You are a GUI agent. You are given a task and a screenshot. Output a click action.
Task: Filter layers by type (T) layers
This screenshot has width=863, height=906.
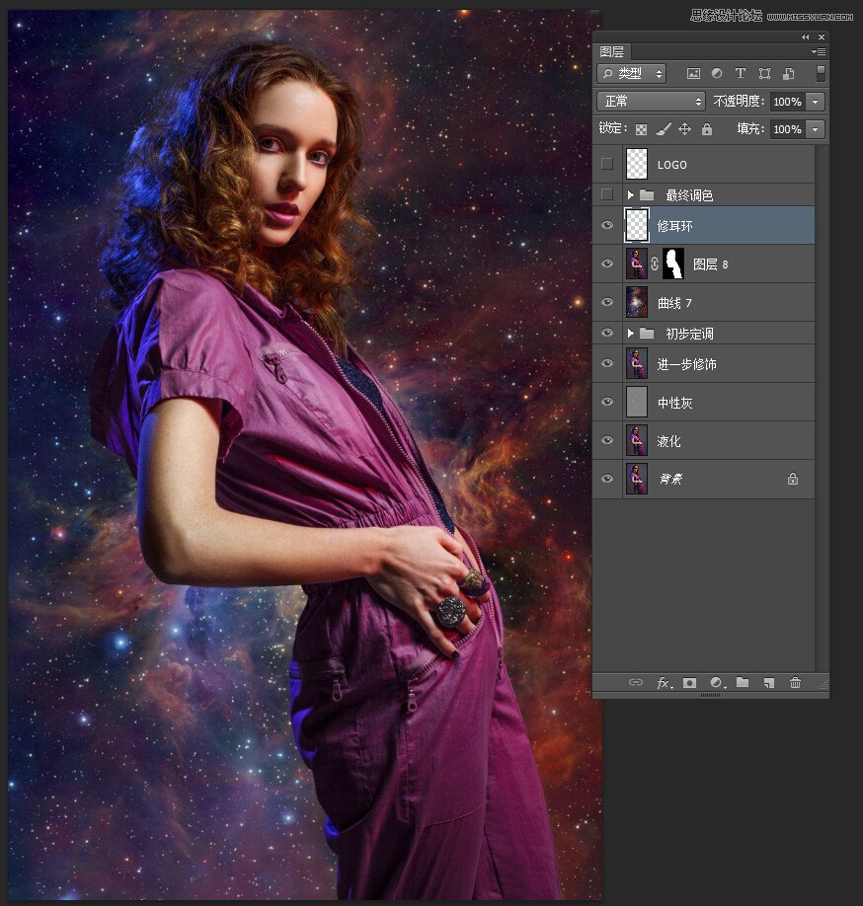coord(741,74)
